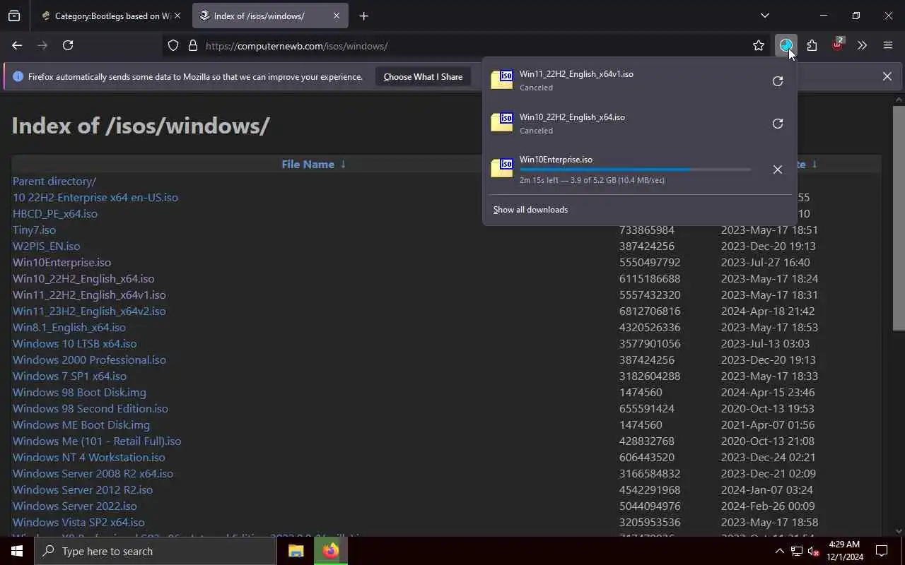905x565 pixels.
Task: Retry the Win11_22H2_English_x64v1.iso download
Action: click(778, 81)
